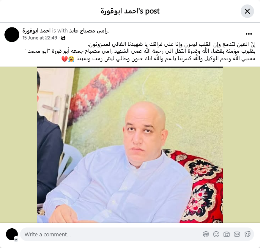The width and height of the screenshot is (260, 248).
Task: Close the post dialog with the X button
Action: click(247, 11)
